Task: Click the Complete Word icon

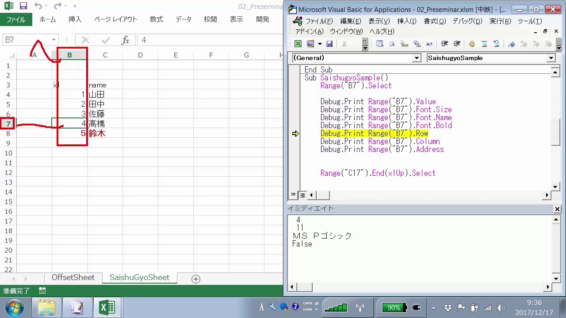Action: tap(429, 44)
